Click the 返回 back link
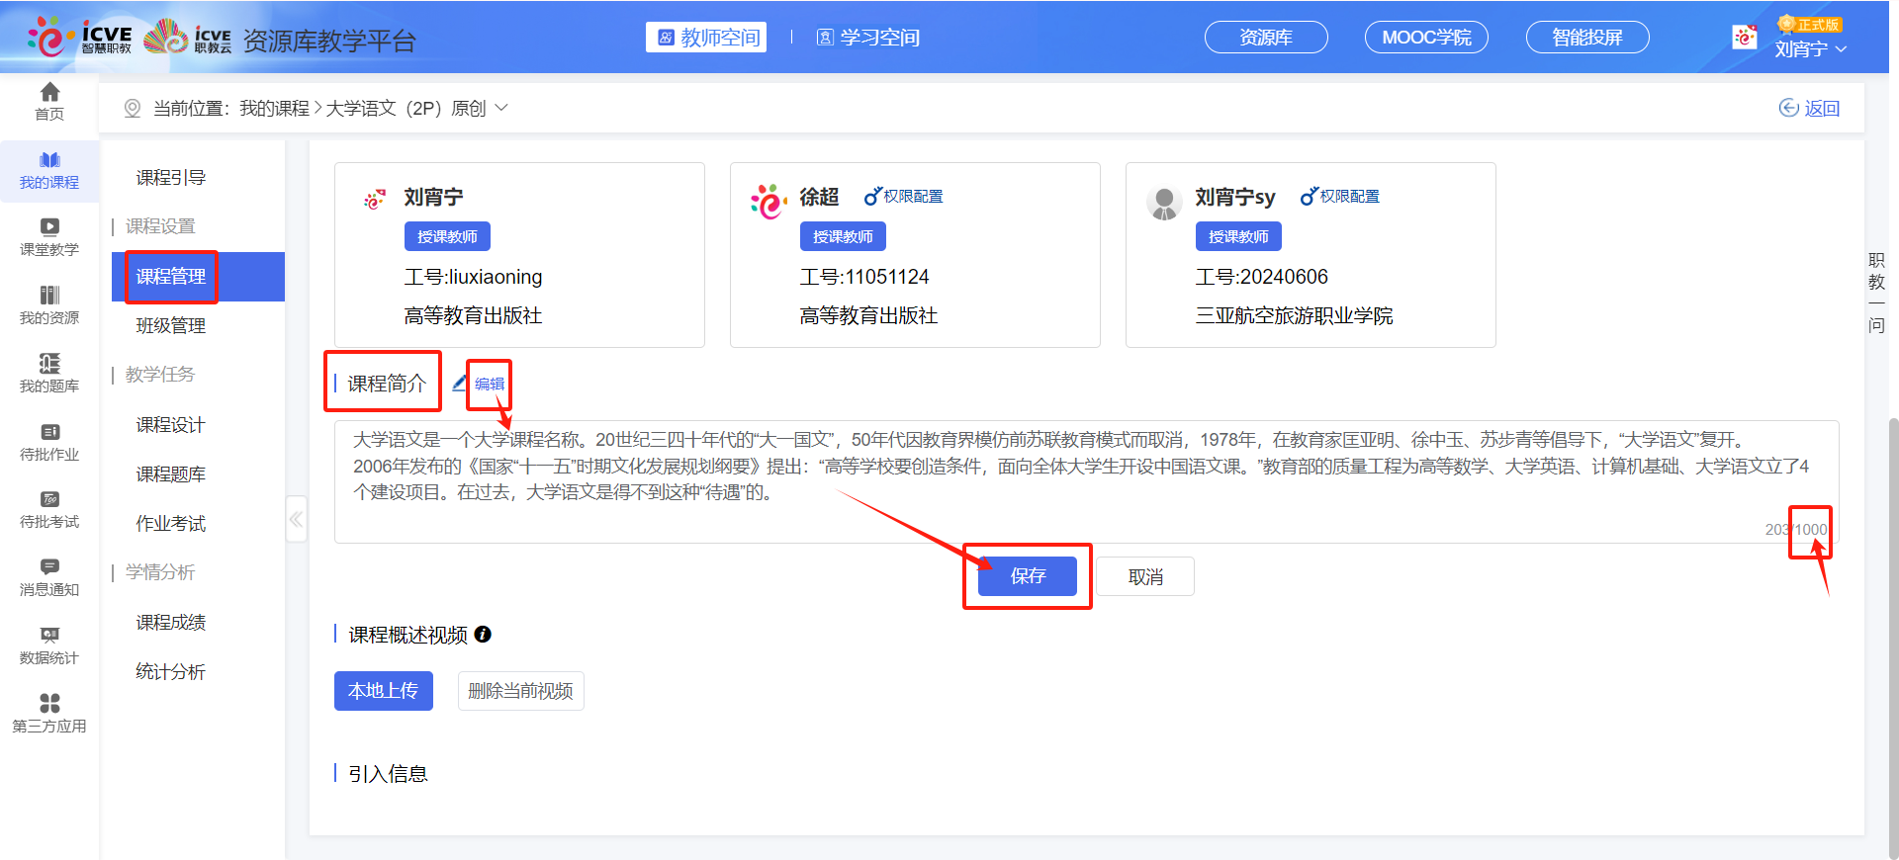Screen dimensions: 1899x860 [x=1810, y=109]
